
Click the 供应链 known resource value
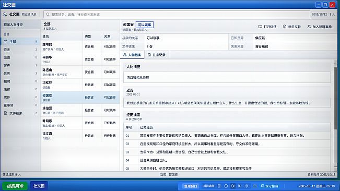click(260, 38)
